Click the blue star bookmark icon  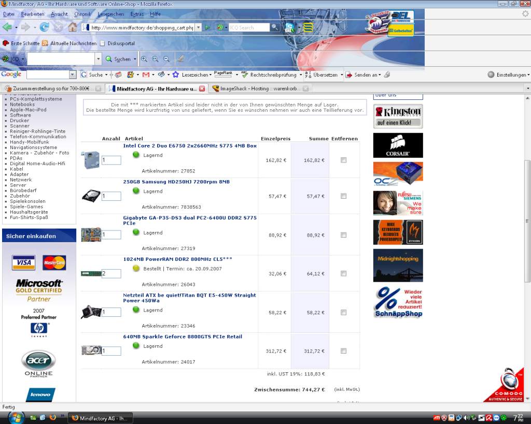coord(175,75)
